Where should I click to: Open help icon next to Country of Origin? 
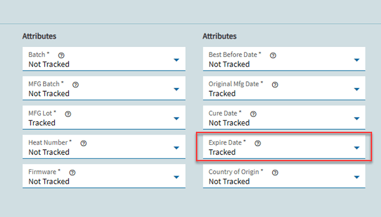[x=275, y=172]
